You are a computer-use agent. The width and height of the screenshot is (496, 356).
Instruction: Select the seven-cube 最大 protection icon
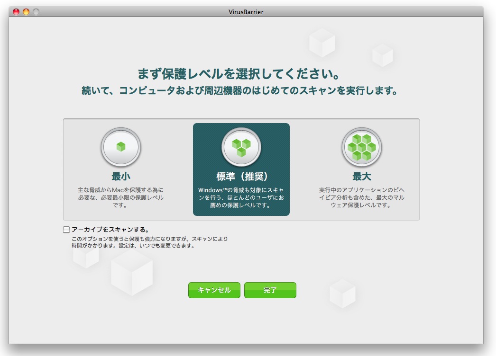[362, 147]
